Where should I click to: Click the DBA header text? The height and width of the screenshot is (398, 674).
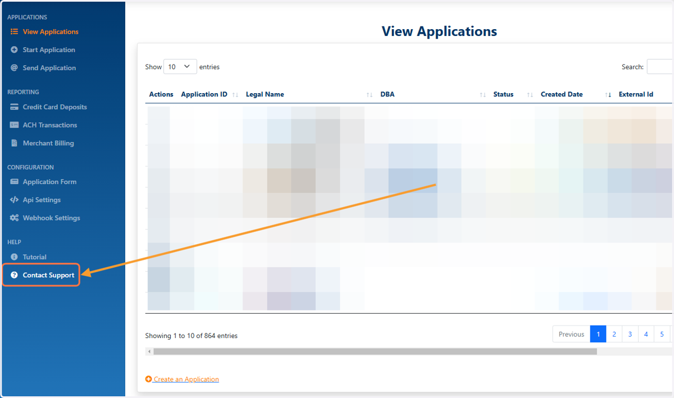point(388,95)
